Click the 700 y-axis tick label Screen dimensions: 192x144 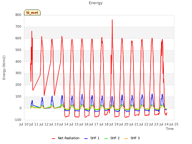[x=18, y=27]
